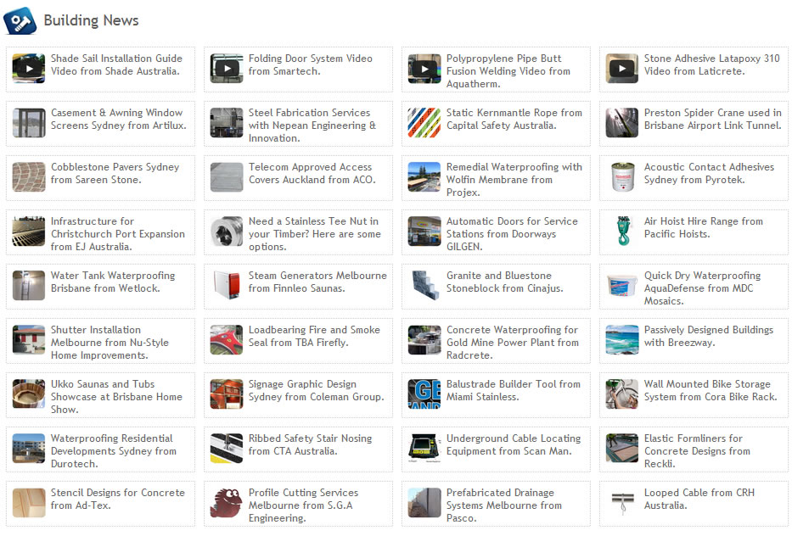Follow 'Telecom Approved Access Covers Auckland' link
This screenshot has height=536, width=792.
(312, 173)
